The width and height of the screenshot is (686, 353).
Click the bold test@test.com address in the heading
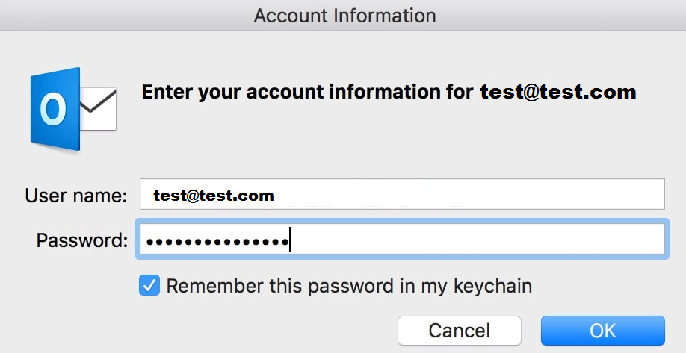[558, 93]
